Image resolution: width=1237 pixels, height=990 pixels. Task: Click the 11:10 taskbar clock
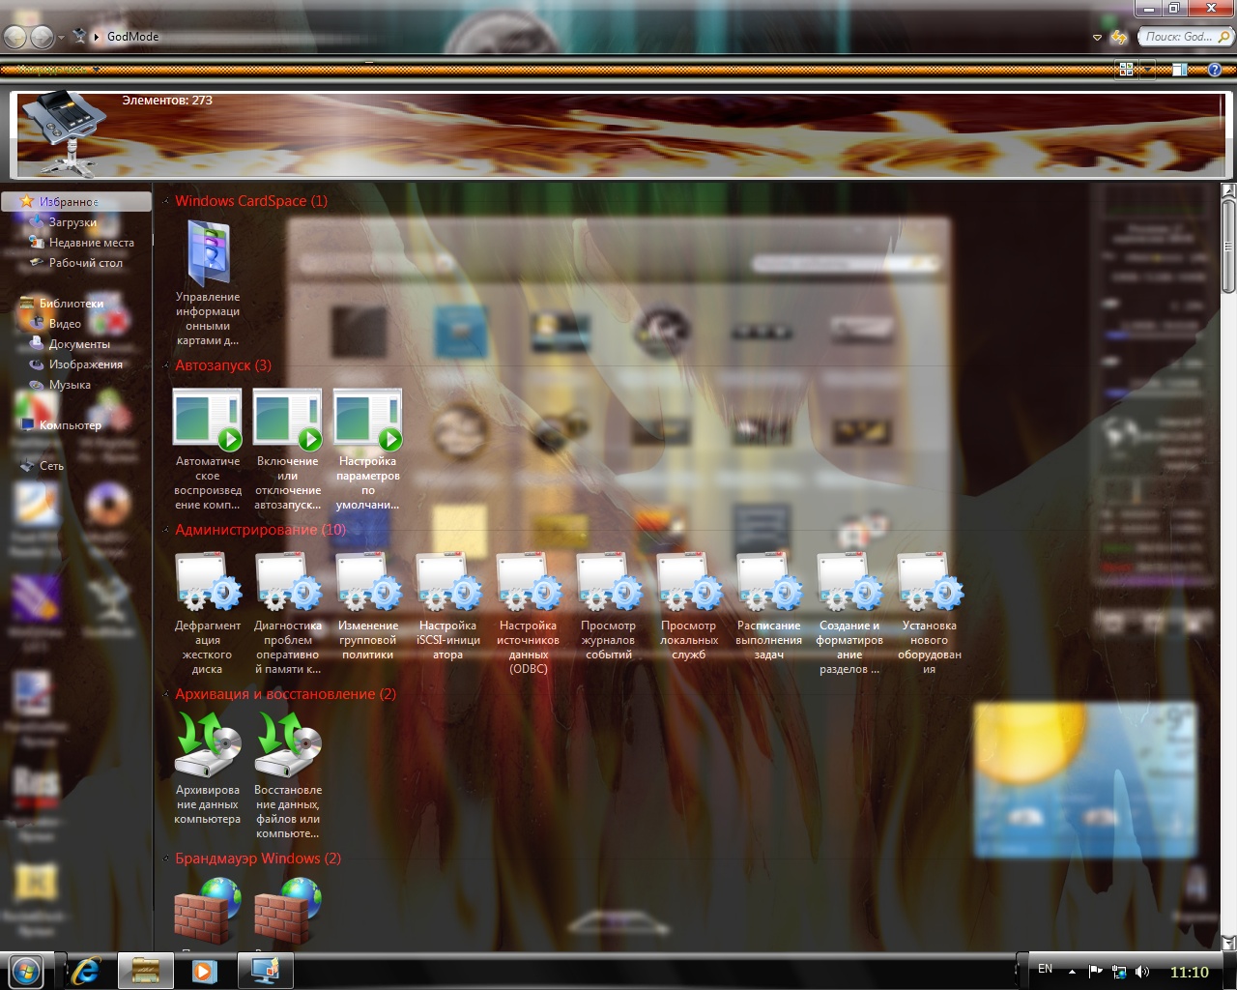(1190, 972)
